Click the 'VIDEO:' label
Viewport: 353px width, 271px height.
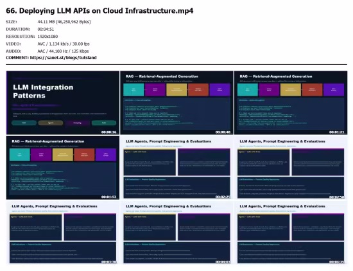tap(13, 44)
